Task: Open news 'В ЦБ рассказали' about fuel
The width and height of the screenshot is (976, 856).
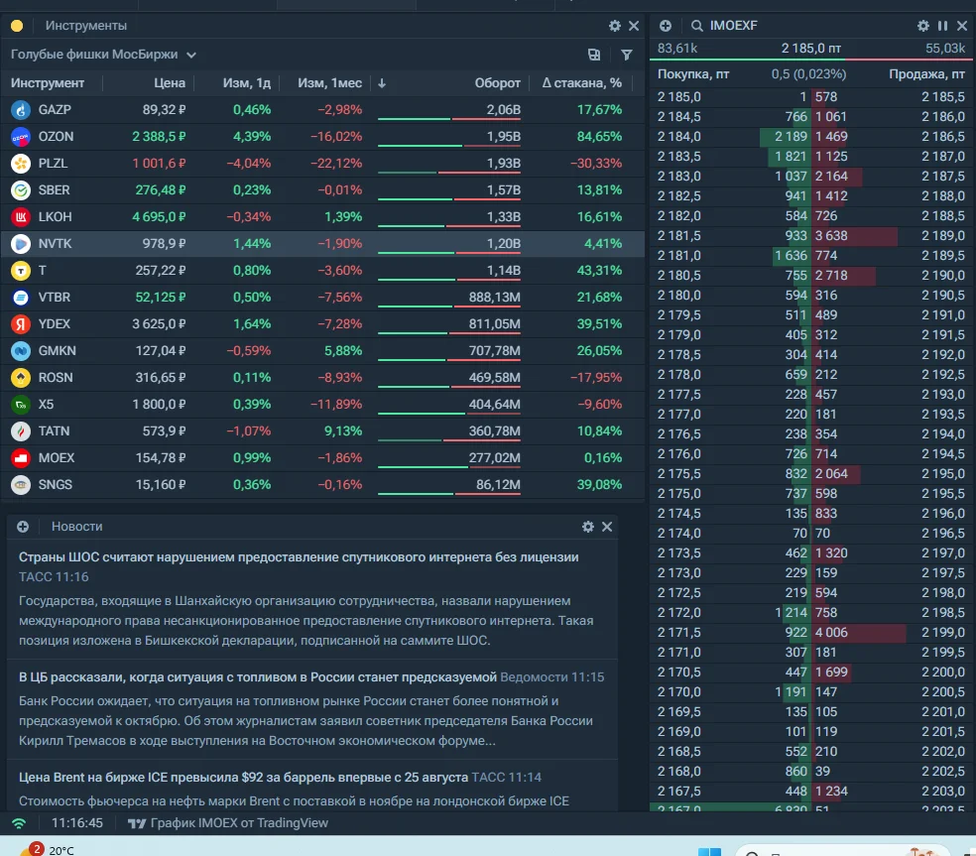Action: (258, 676)
